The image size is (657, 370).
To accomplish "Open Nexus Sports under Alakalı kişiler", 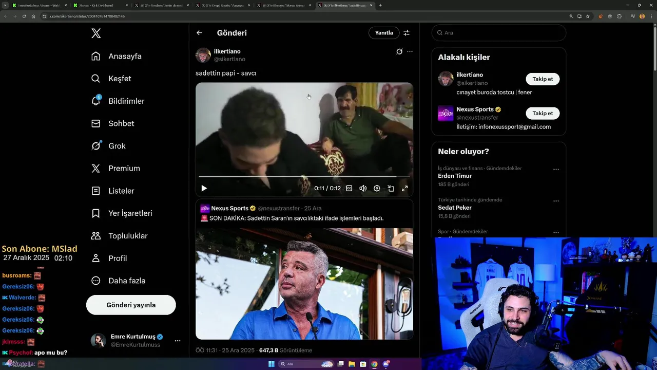I will [475, 109].
